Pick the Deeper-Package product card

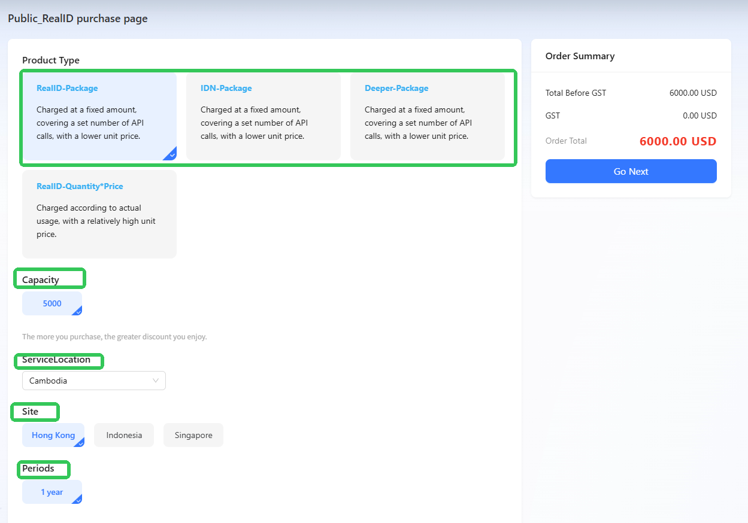427,117
